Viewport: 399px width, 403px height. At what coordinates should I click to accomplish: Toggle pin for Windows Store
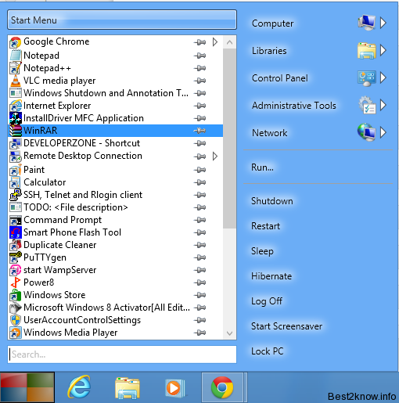coord(200,295)
